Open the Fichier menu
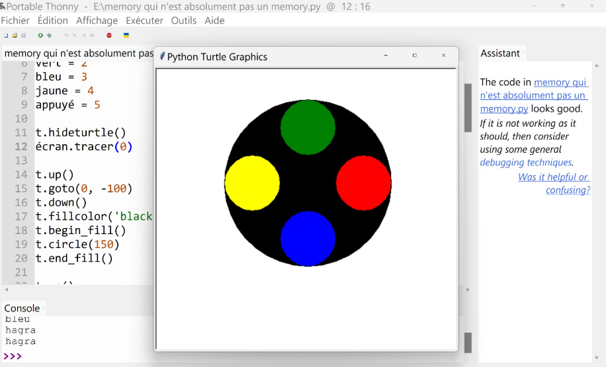The width and height of the screenshot is (606, 367). click(x=15, y=20)
